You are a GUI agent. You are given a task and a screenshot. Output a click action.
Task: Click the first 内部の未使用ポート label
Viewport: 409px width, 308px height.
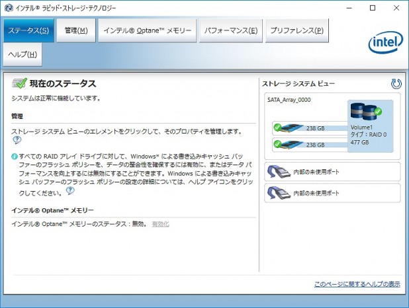point(316,172)
